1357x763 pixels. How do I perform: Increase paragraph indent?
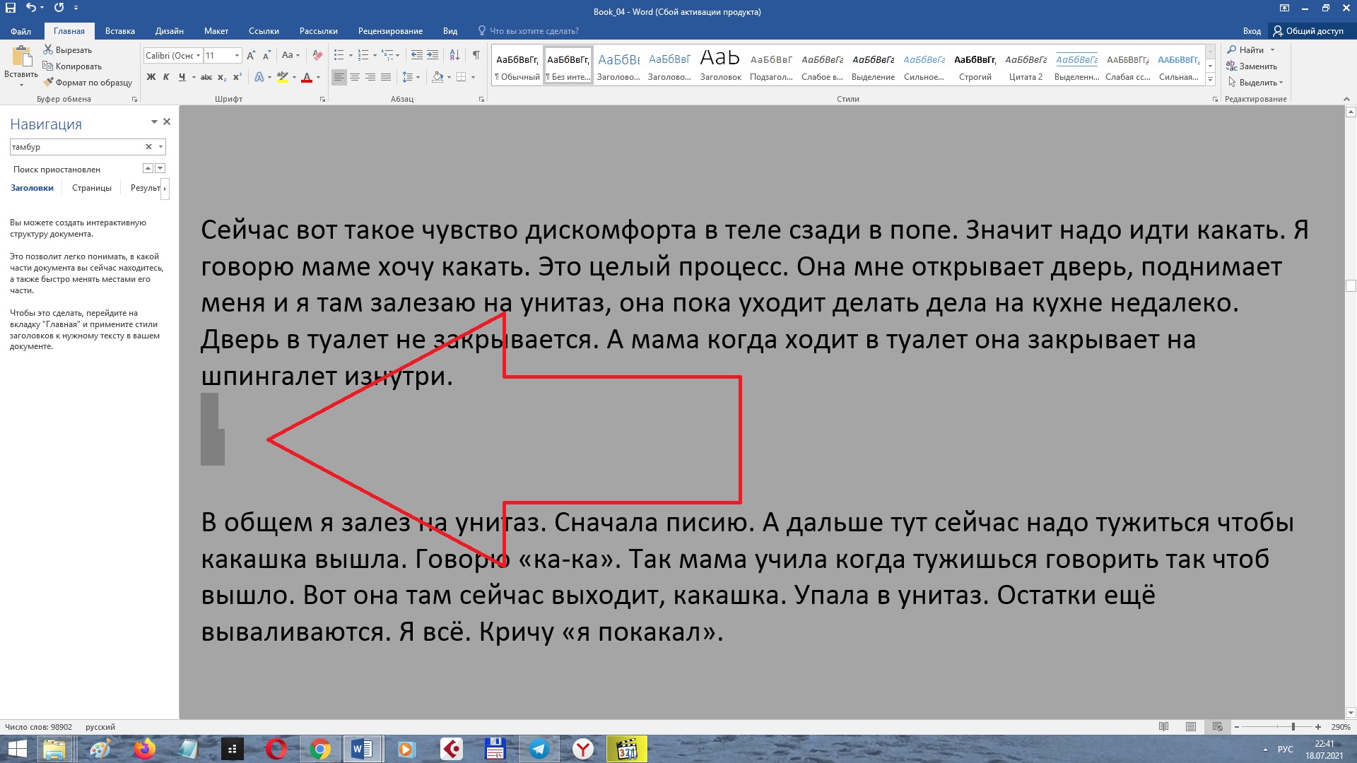(x=433, y=55)
